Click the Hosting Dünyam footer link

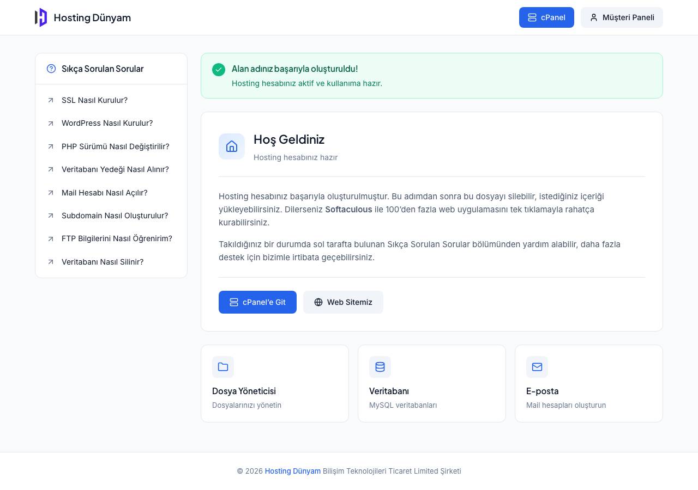click(293, 471)
